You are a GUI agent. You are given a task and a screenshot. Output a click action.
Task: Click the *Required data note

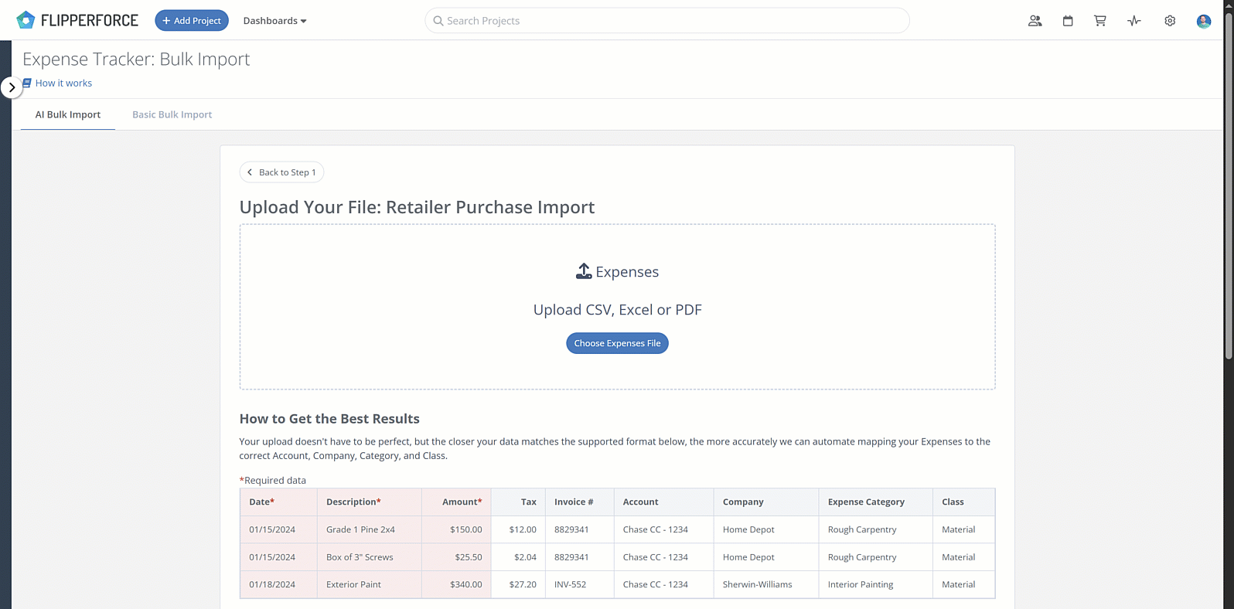tap(273, 480)
